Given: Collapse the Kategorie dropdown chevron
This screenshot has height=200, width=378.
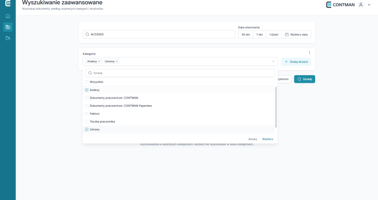Looking at the screenshot, I should point(273,61).
